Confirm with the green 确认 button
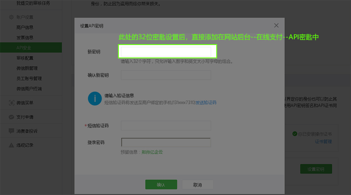 161,184
